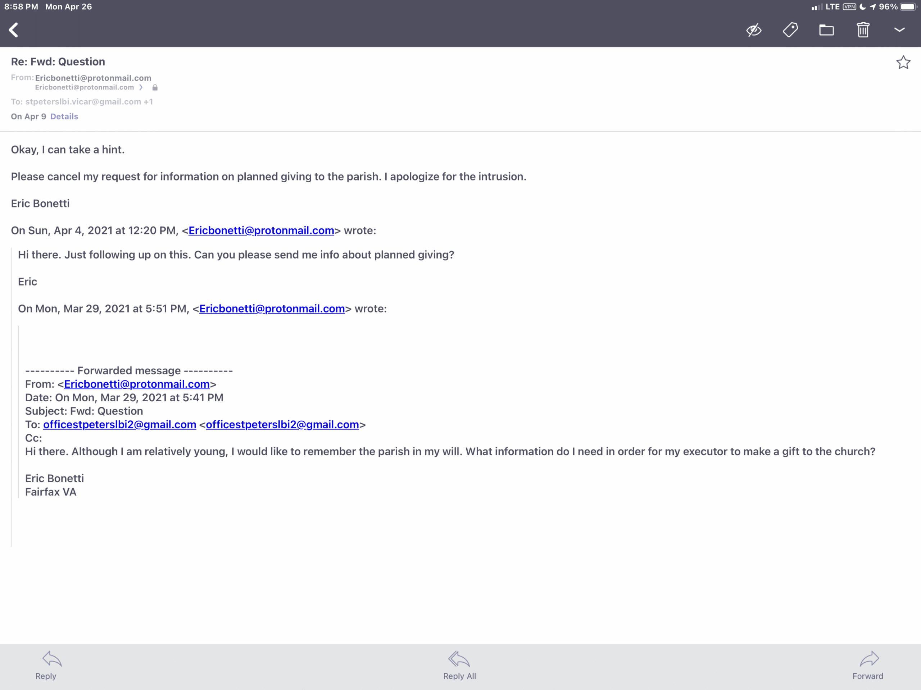Tap the Do Not Disturb moon icon

[862, 7]
